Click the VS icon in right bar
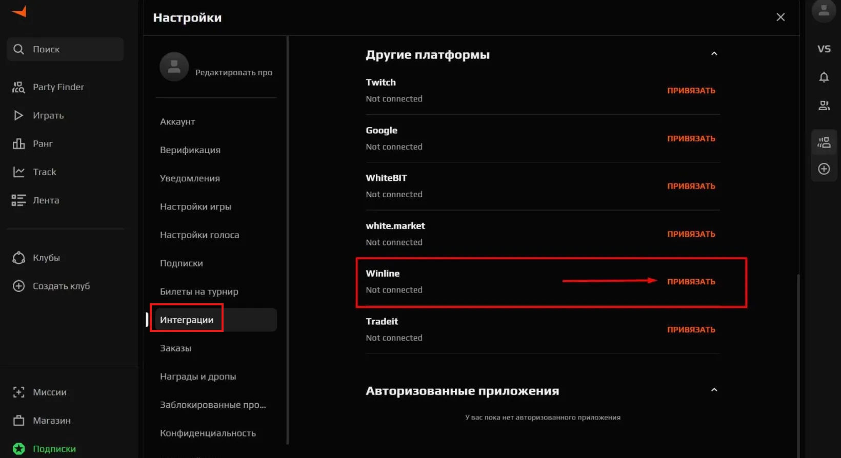The width and height of the screenshot is (841, 458). (824, 49)
